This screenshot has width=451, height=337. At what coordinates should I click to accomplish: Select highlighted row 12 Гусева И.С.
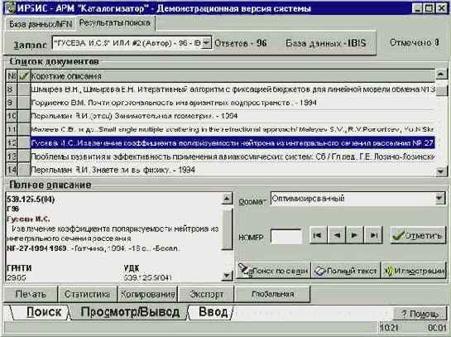[x=233, y=142]
